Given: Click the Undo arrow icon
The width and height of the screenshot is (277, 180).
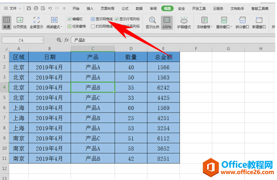Looking at the screenshot, I should point(50,8).
